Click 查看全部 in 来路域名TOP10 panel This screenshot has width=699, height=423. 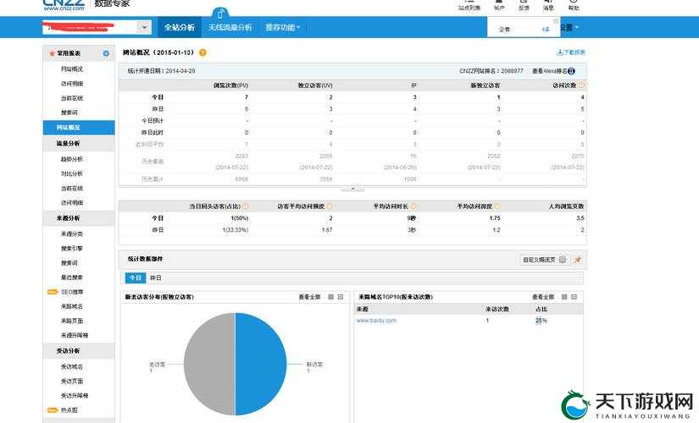[x=543, y=297]
